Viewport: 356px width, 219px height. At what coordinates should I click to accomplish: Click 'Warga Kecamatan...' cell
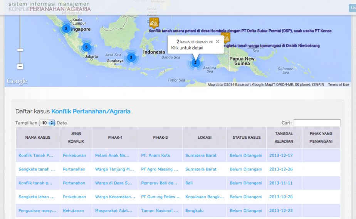click(115, 197)
